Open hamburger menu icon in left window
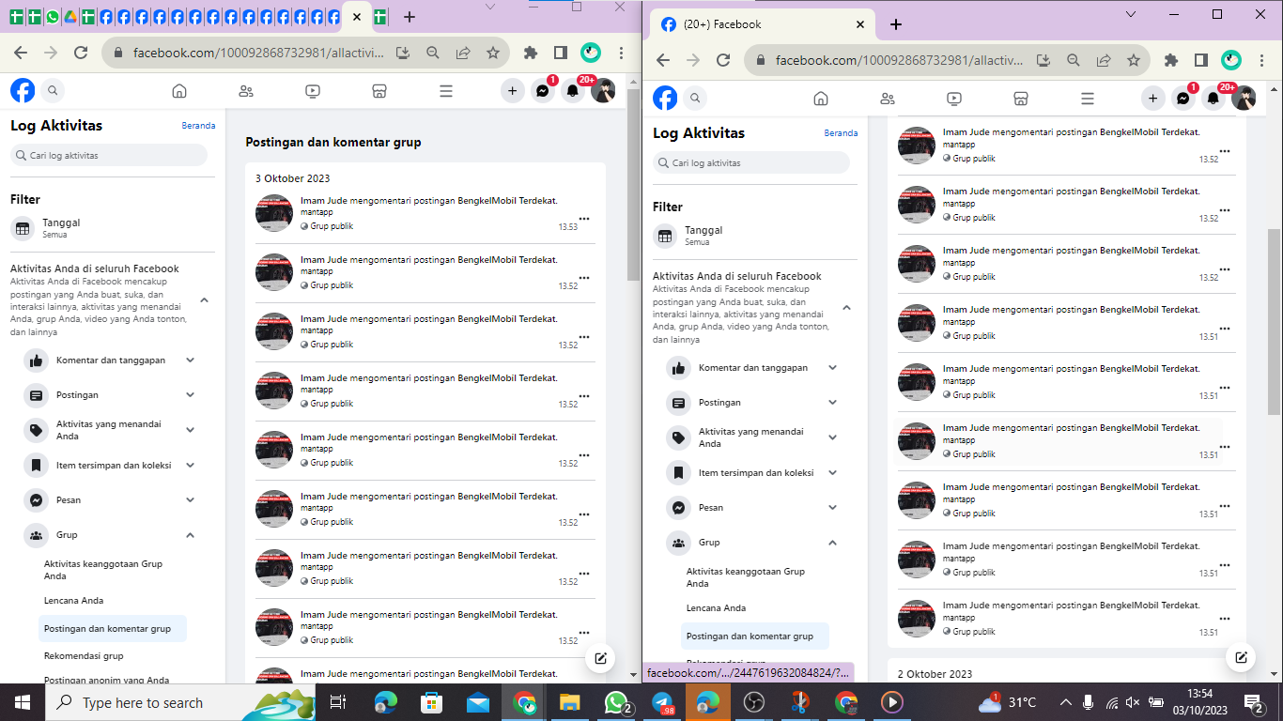Screen dimensions: 1283x721 [446, 91]
